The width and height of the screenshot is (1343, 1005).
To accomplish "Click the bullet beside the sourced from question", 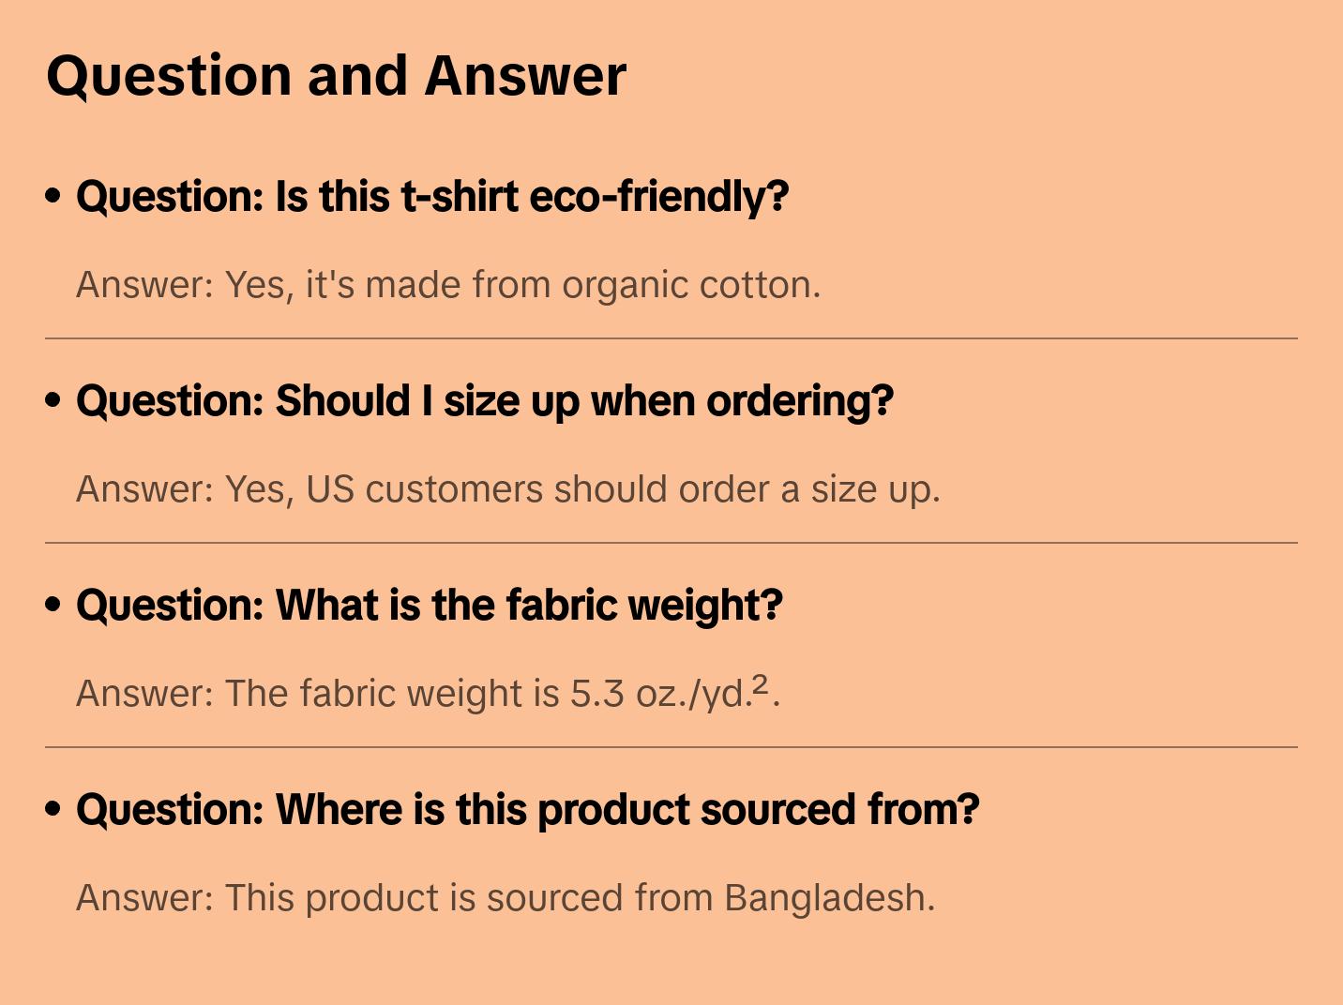I will click(x=53, y=809).
